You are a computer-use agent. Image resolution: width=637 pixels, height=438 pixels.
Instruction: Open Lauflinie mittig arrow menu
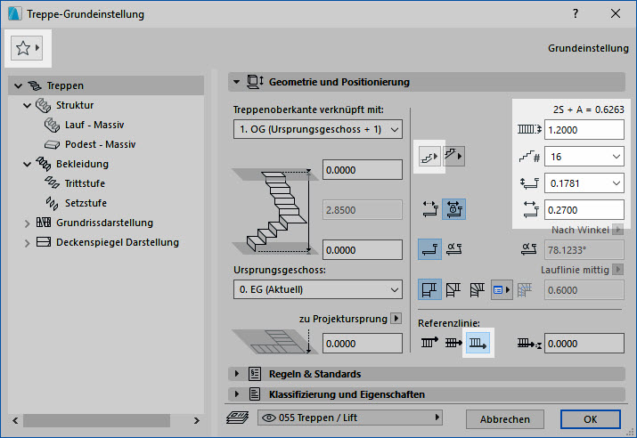pos(618,270)
